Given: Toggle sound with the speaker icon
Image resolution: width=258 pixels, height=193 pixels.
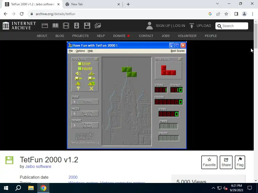Looking at the screenshot, I should click(x=78, y=74).
